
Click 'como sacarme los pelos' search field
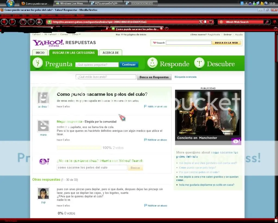92,167
